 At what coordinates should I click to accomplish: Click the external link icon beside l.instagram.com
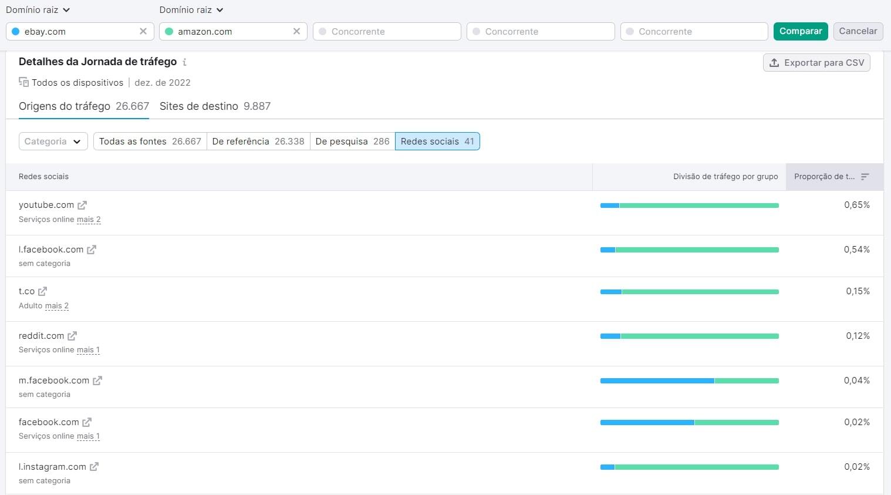tap(95, 466)
